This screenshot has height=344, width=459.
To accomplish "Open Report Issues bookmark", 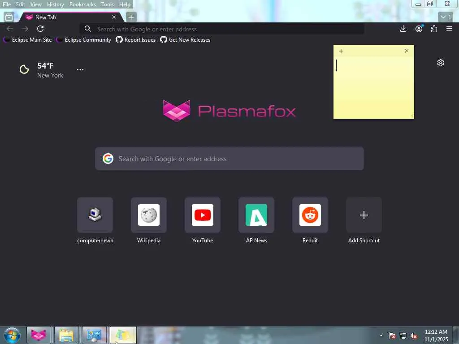I will [135, 40].
